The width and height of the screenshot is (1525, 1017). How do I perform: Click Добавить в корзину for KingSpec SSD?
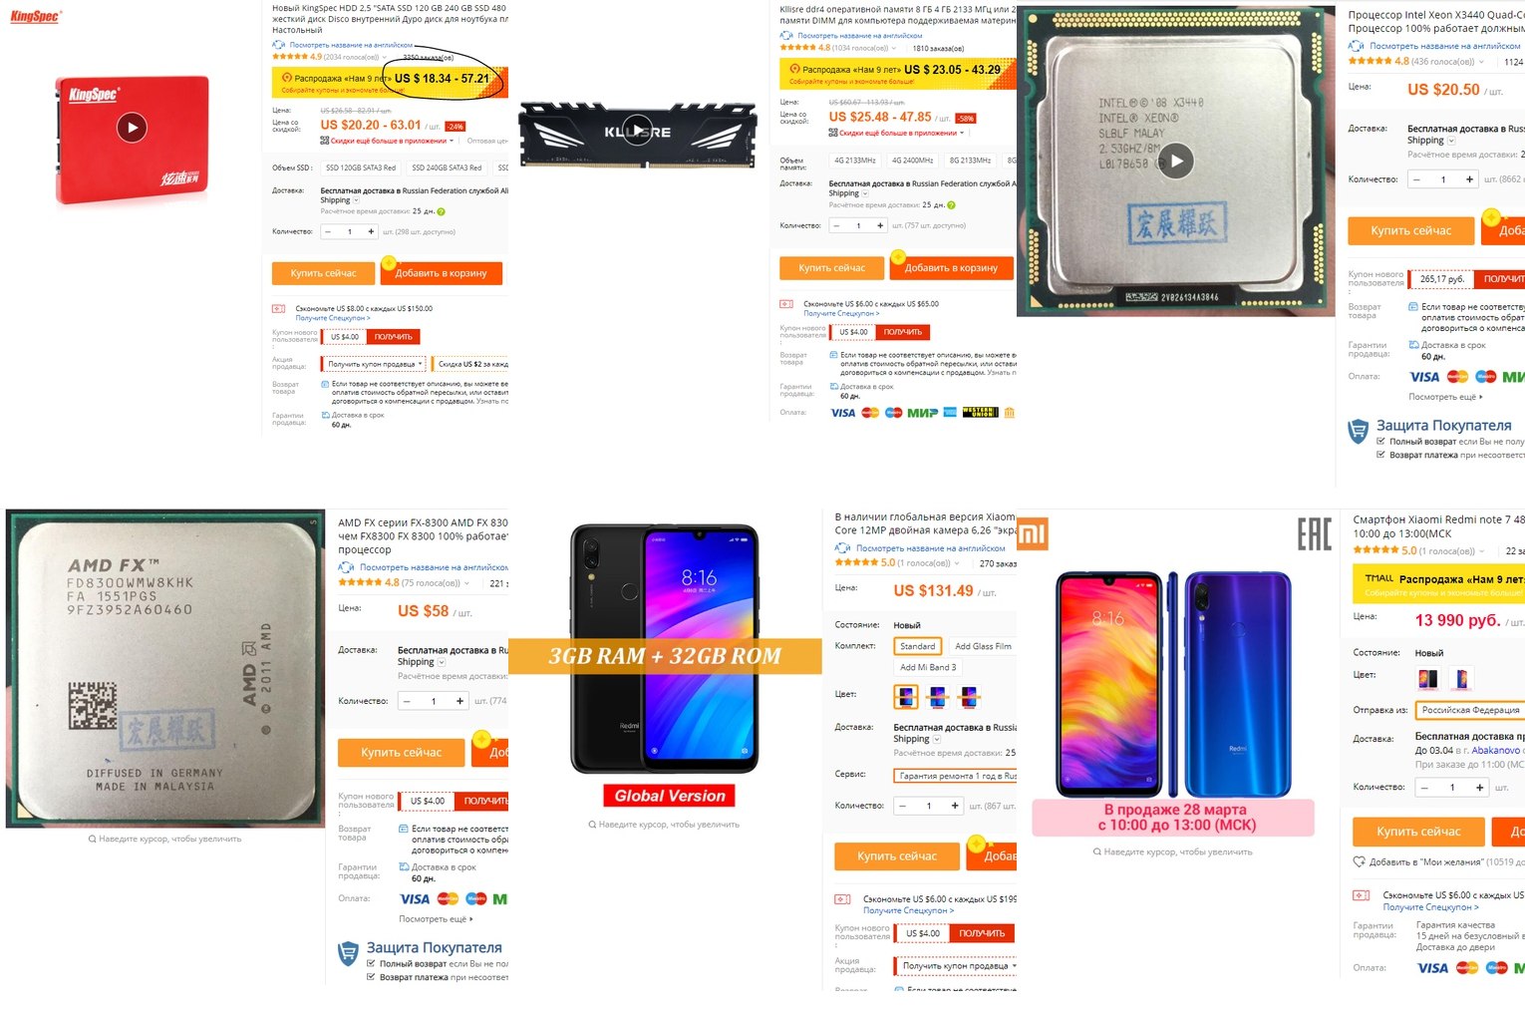pyautogui.click(x=441, y=273)
